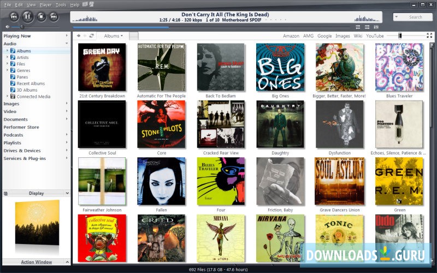
Task: Open the AMG link
Action: point(308,36)
